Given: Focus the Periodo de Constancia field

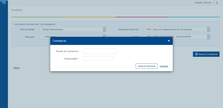Looking at the screenshot, I should click(x=100, y=51).
